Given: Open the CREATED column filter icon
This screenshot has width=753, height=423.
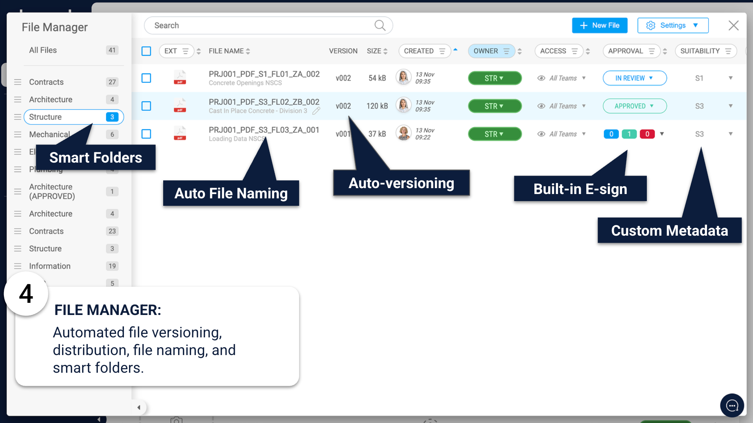Looking at the screenshot, I should (442, 51).
